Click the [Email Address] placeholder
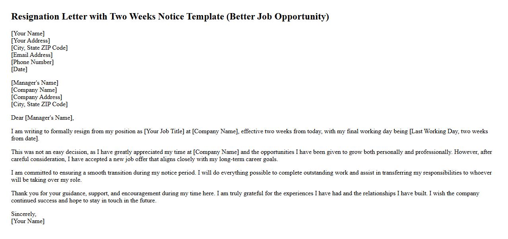 pyautogui.click(x=32, y=55)
